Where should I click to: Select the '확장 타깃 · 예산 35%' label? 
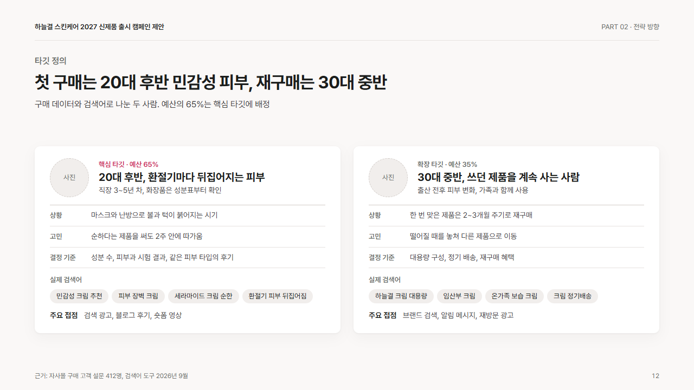coord(447,164)
